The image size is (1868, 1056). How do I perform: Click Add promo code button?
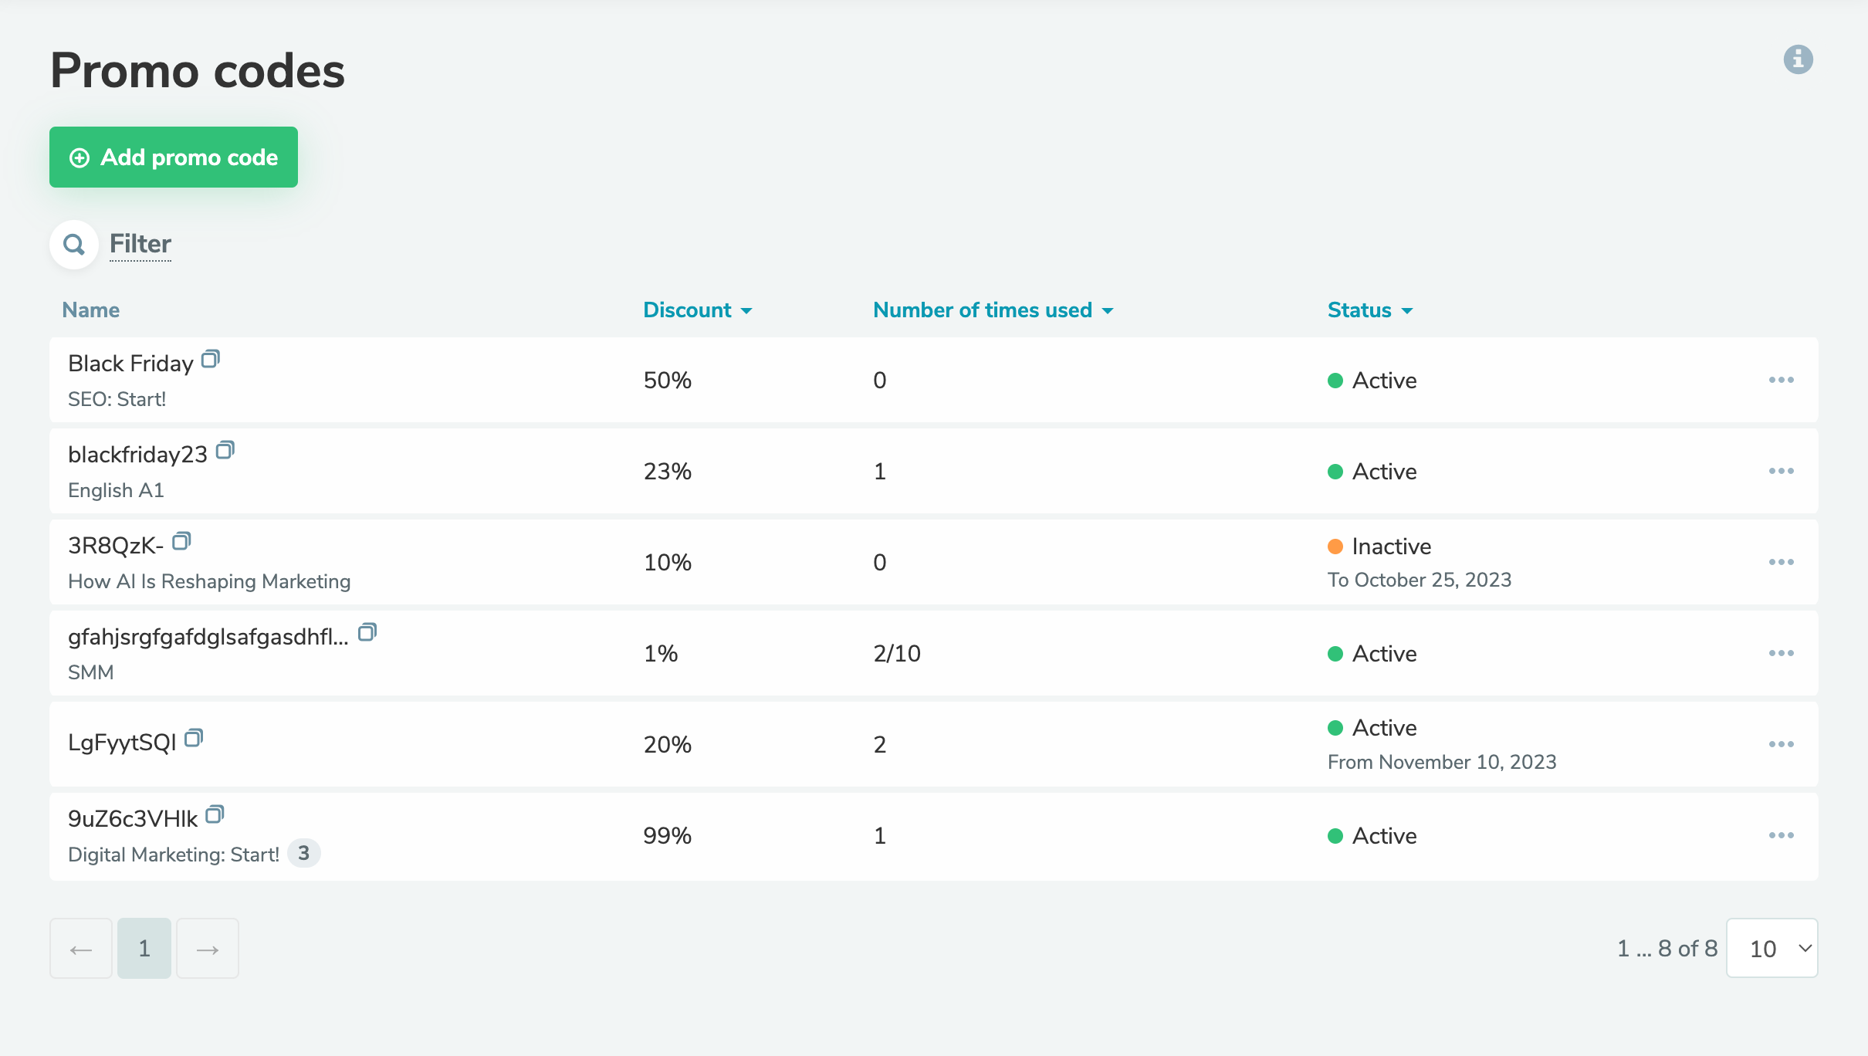coord(174,157)
